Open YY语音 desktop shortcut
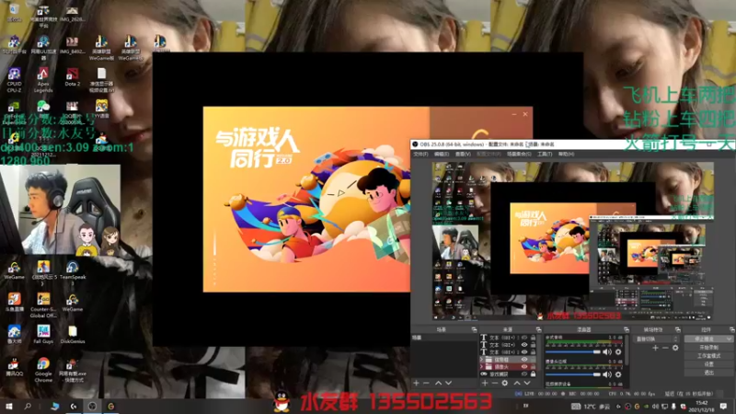This screenshot has width=736, height=414. (x=101, y=109)
